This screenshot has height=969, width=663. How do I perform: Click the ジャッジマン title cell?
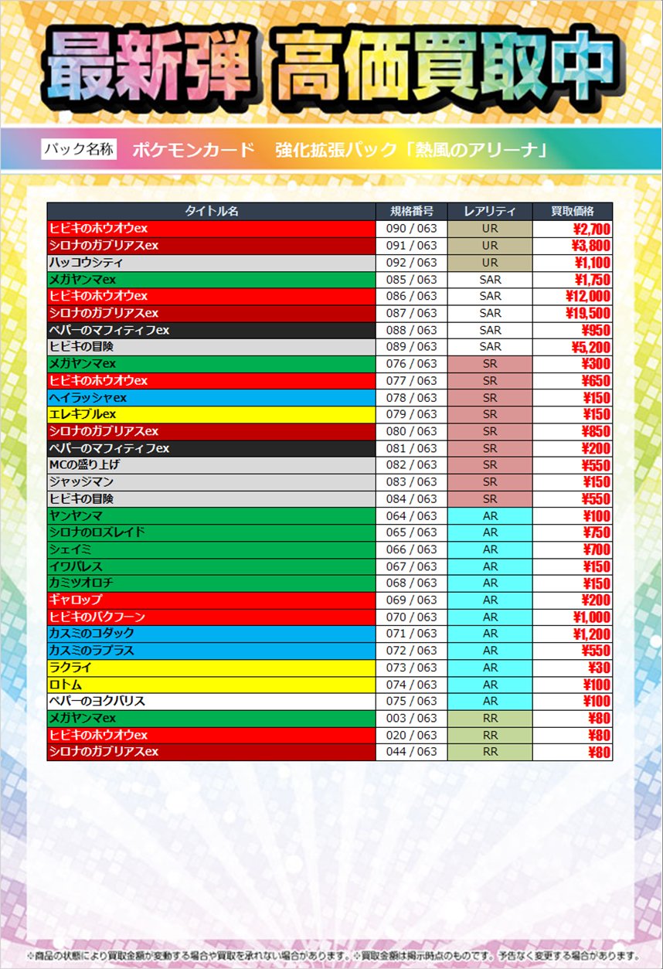pyautogui.click(x=212, y=482)
